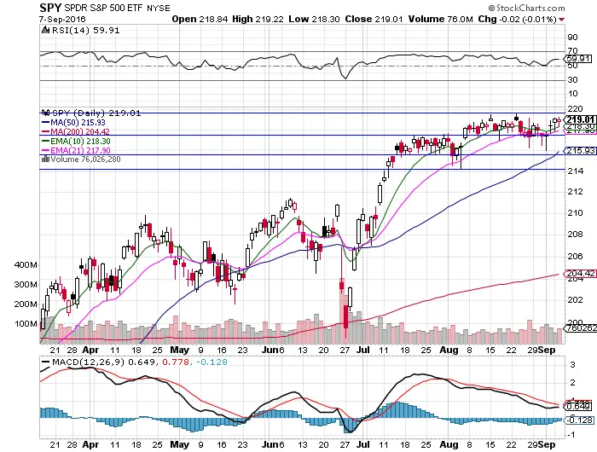Viewport: 597px width, 452px height.
Task: Click the 90 level on RSI axis
Action: click(572, 38)
